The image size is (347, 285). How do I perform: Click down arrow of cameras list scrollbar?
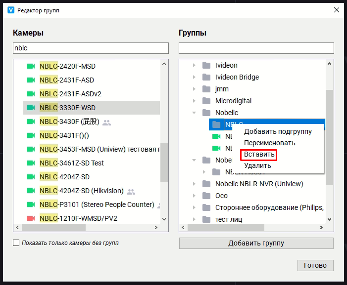click(164, 219)
